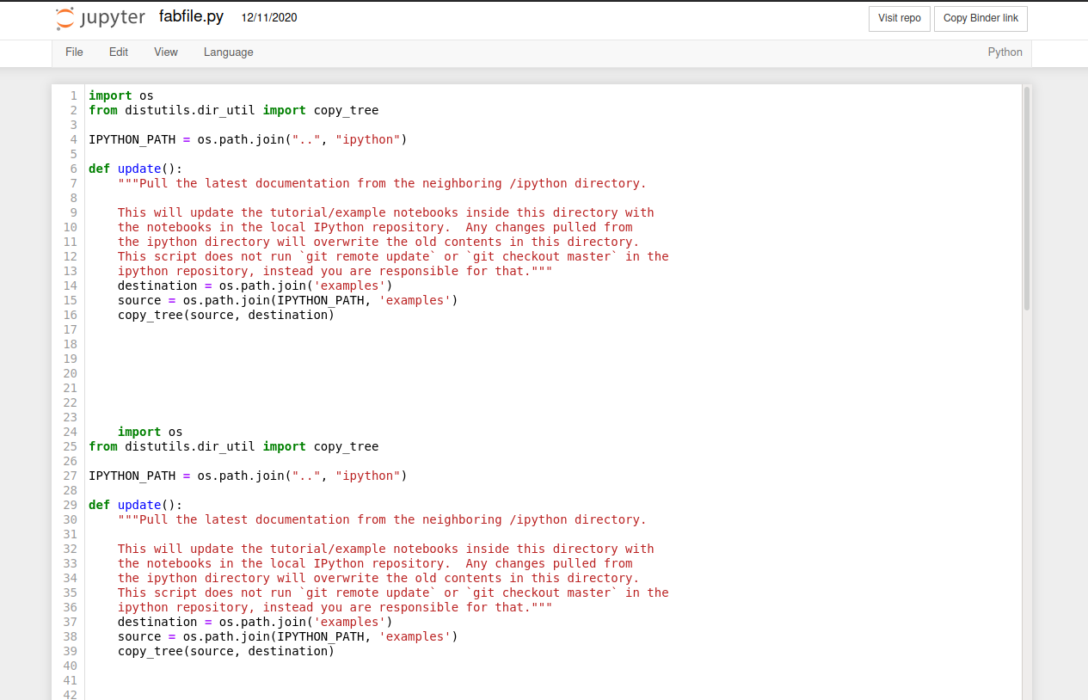Viewport: 1088px width, 700px height.
Task: Click the Visit repo button
Action: coord(899,18)
